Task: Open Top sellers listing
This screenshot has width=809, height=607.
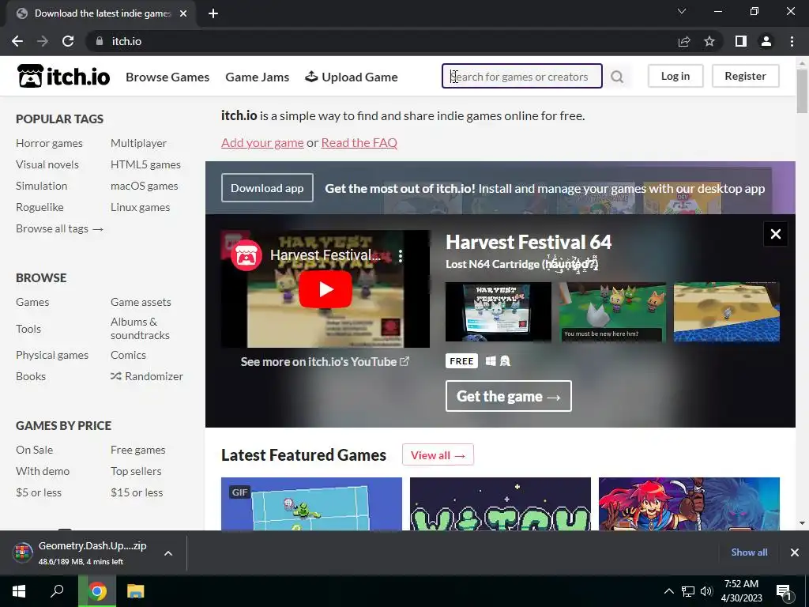Action: pyautogui.click(x=136, y=471)
